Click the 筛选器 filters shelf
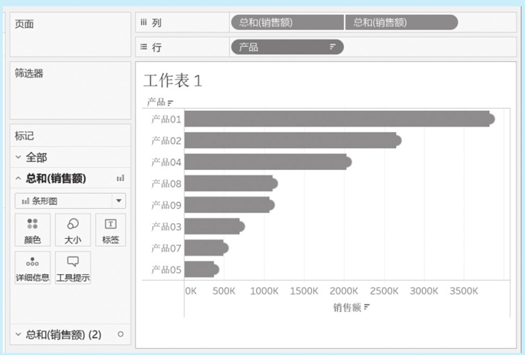 [x=70, y=90]
